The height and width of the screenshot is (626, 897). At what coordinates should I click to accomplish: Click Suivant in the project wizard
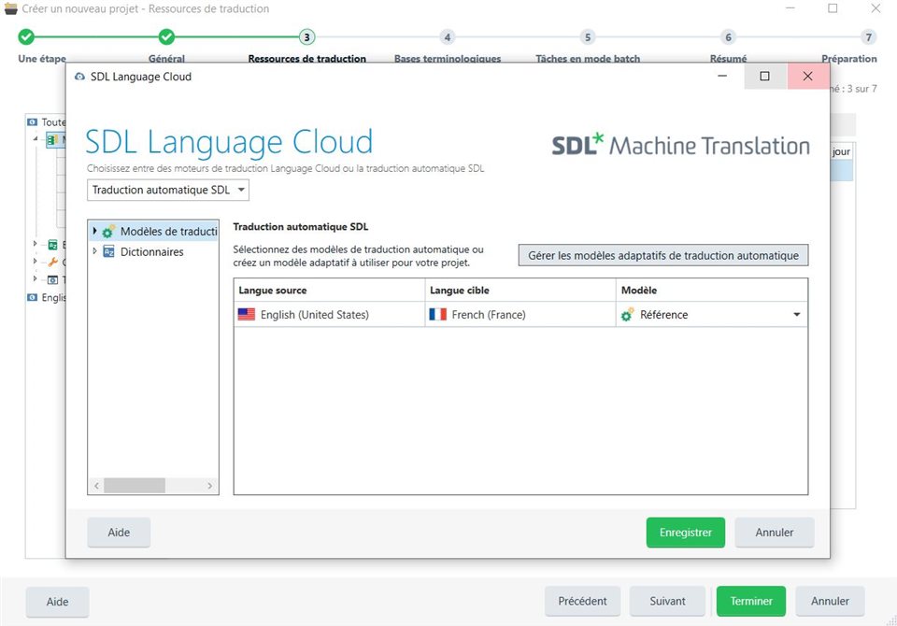pos(667,601)
